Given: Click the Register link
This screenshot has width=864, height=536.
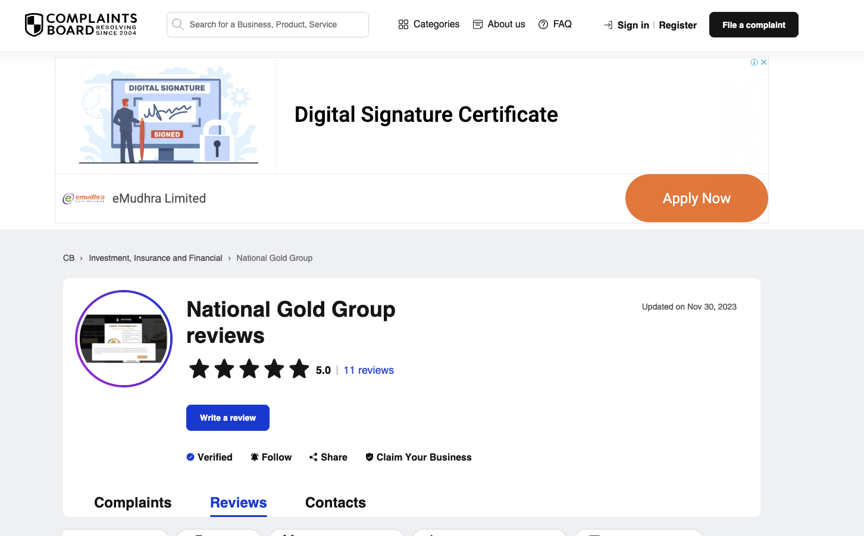Looking at the screenshot, I should (x=678, y=25).
